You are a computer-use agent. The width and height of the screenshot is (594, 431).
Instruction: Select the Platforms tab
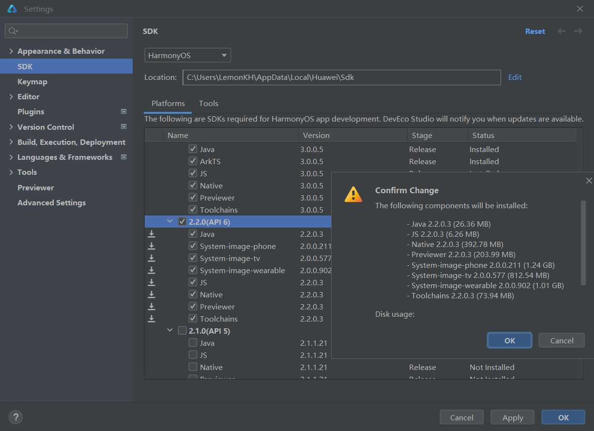click(x=168, y=104)
